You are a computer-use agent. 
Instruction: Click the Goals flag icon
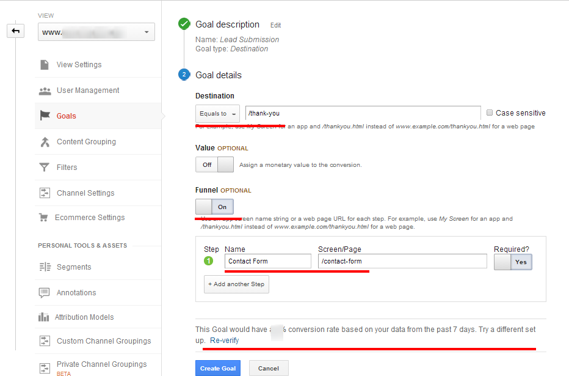tap(45, 116)
